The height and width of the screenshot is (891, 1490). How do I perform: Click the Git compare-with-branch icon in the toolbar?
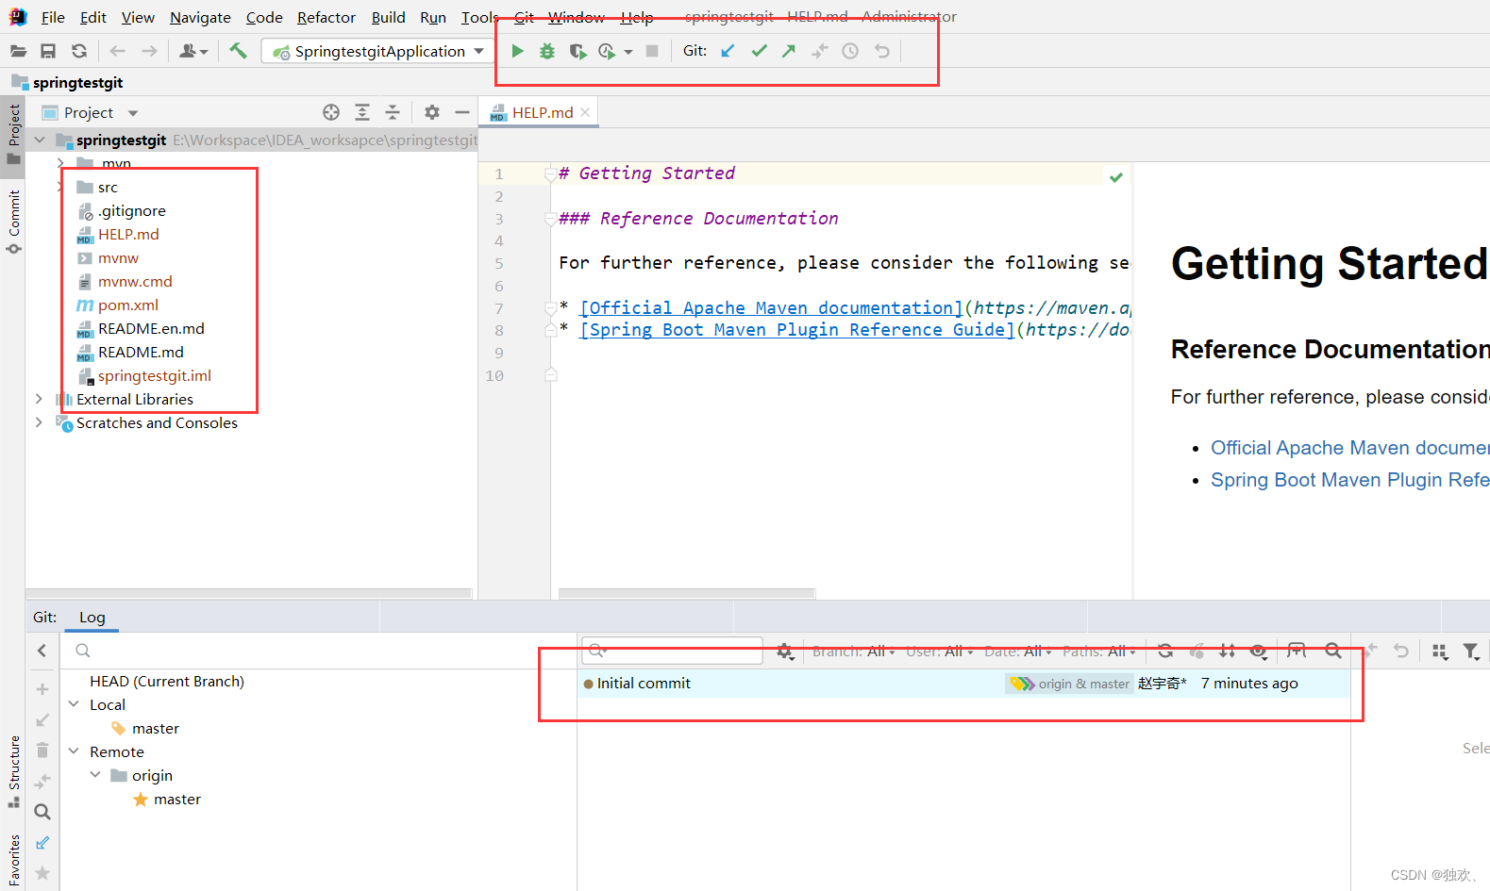(819, 51)
